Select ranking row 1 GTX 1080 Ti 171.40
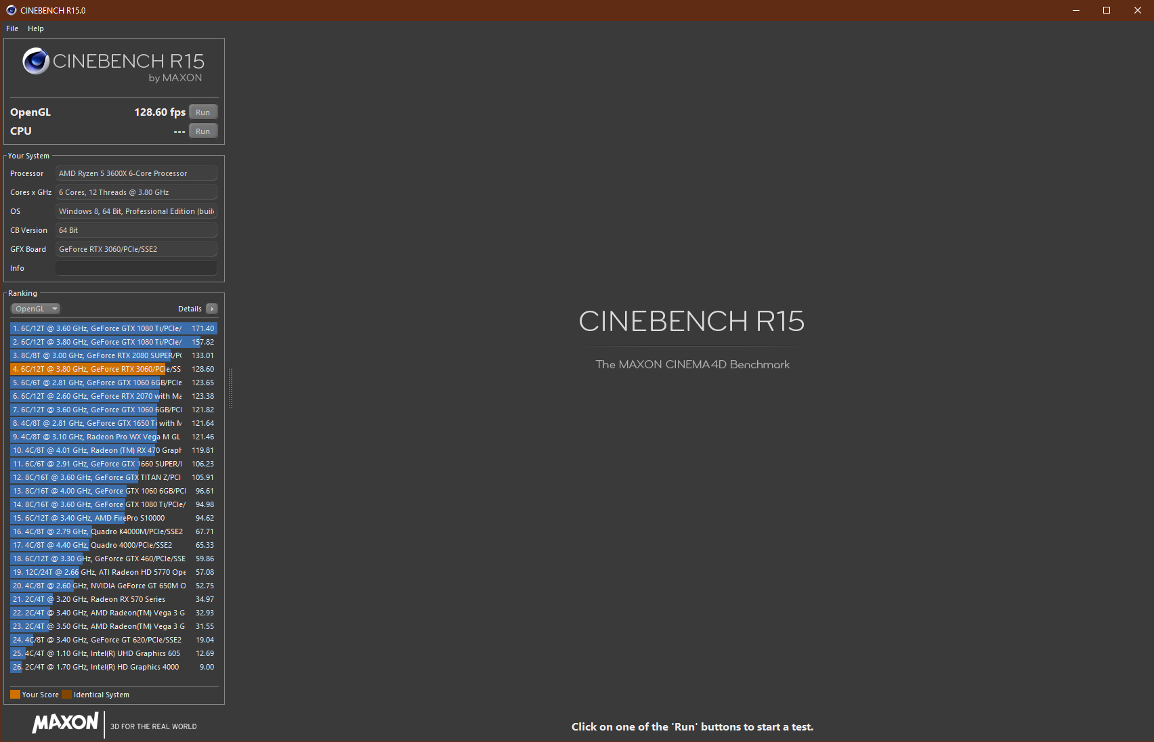The height and width of the screenshot is (742, 1154). [114, 328]
